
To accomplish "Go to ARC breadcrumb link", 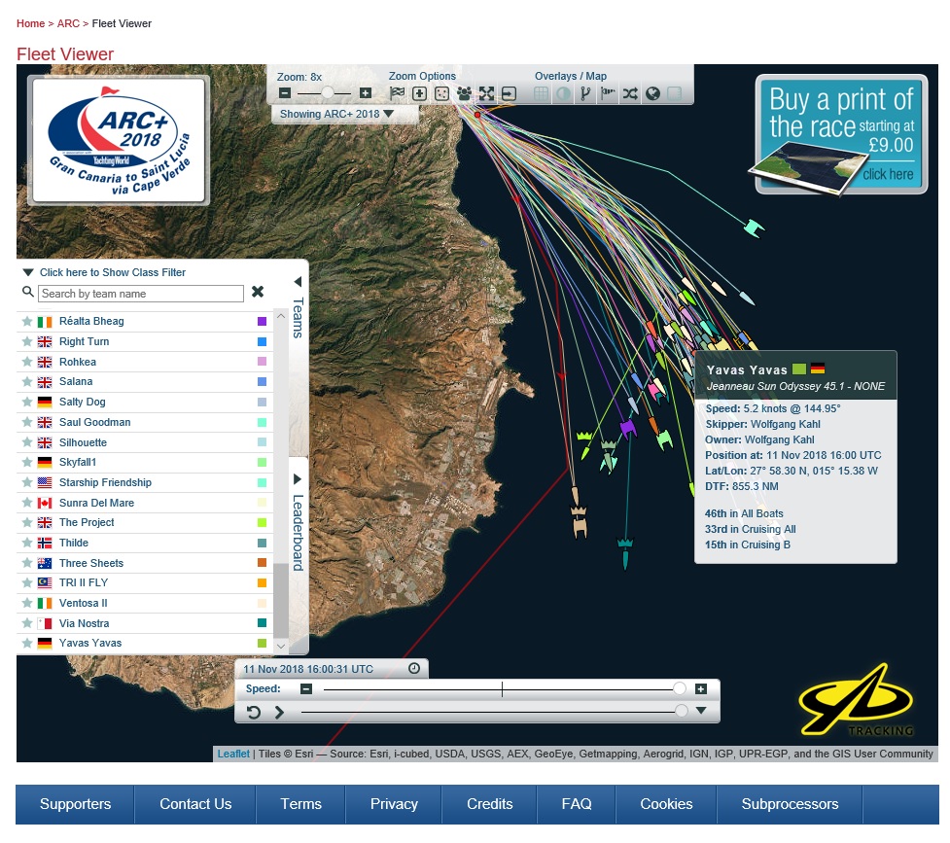I will click(x=68, y=23).
